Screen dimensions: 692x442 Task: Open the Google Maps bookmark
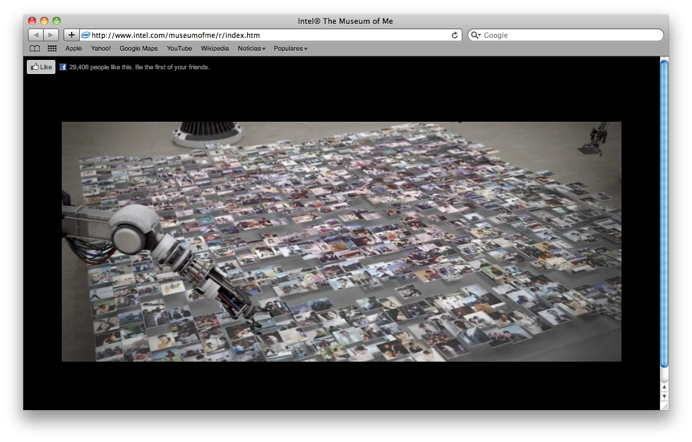click(x=138, y=49)
